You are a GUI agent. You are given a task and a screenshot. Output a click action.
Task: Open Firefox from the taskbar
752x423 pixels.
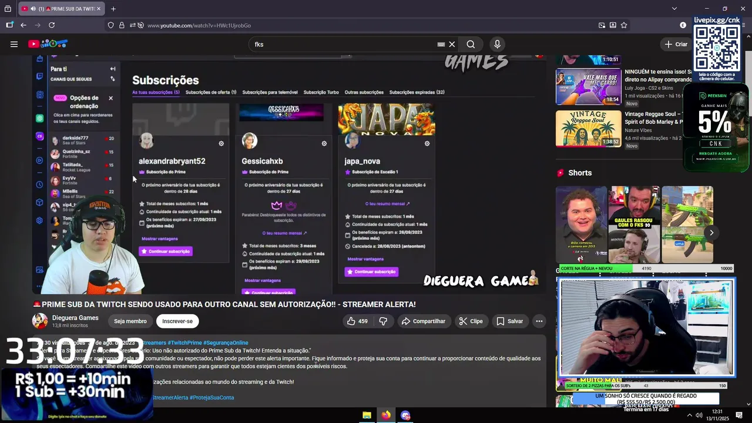[x=386, y=415]
